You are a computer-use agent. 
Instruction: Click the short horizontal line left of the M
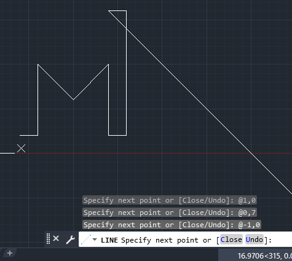pyautogui.click(x=29, y=135)
